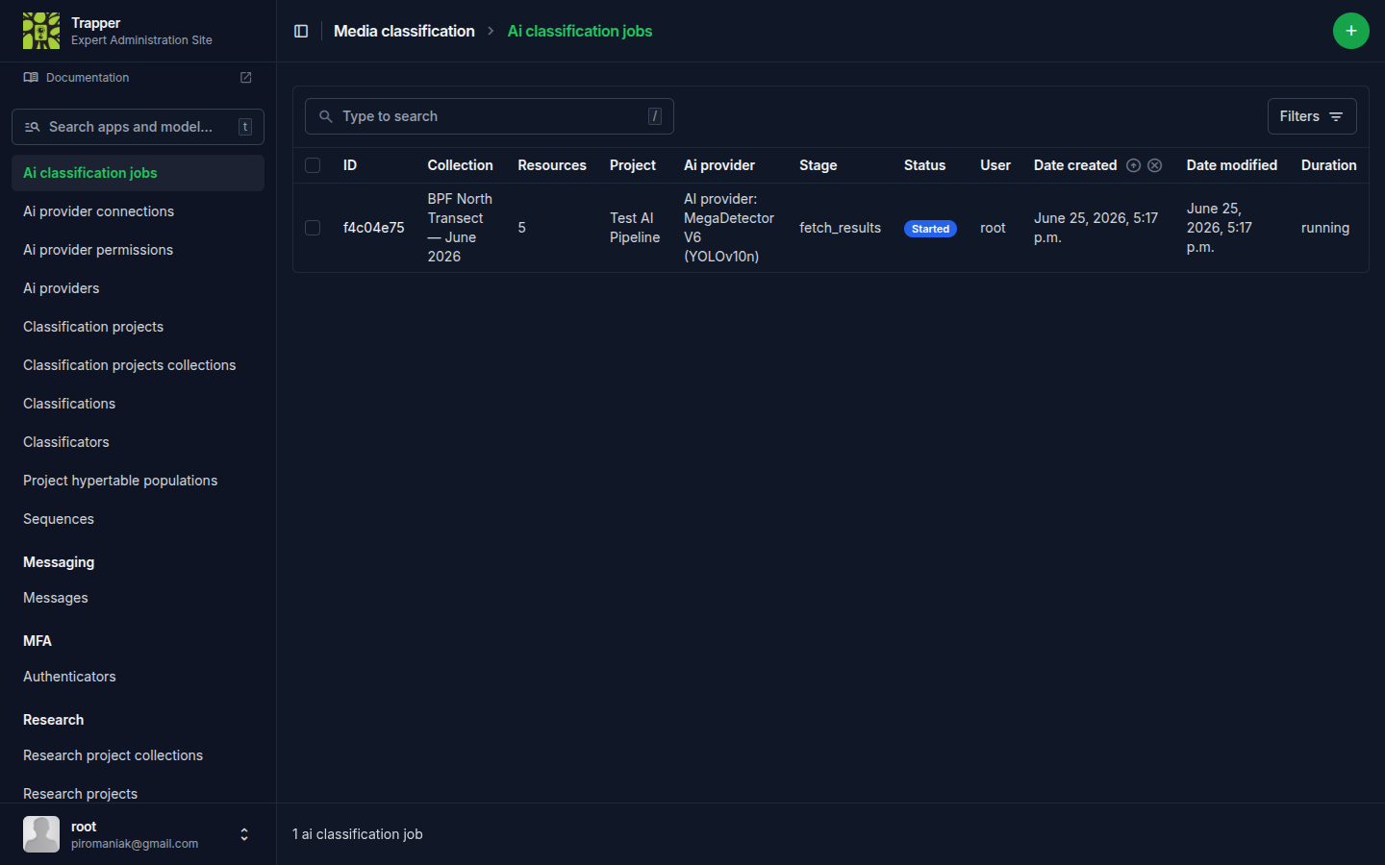The width and height of the screenshot is (1385, 865).
Task: Open Documentation external link icon
Action: (x=245, y=77)
